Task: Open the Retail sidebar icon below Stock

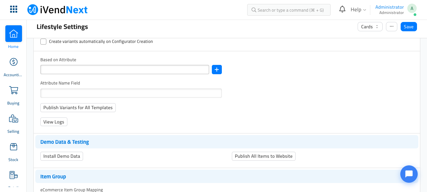Action: pyautogui.click(x=14, y=175)
